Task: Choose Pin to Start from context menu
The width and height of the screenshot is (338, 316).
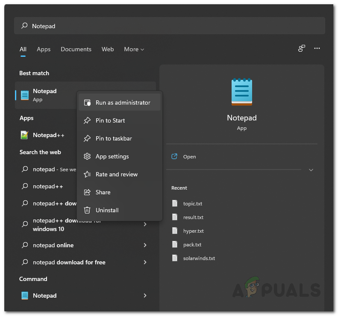Action: [x=119, y=120]
